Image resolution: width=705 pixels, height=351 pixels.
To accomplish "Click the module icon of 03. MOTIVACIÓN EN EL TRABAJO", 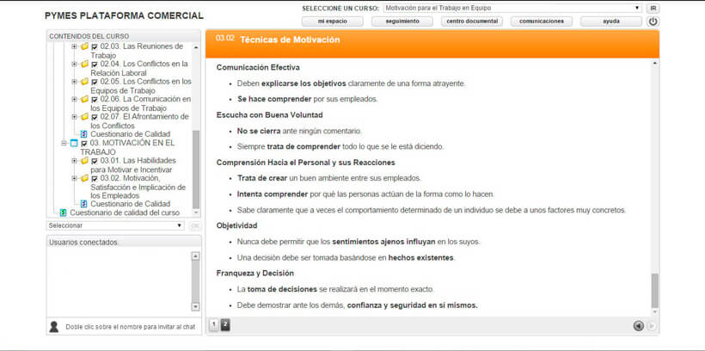I will click(74, 143).
